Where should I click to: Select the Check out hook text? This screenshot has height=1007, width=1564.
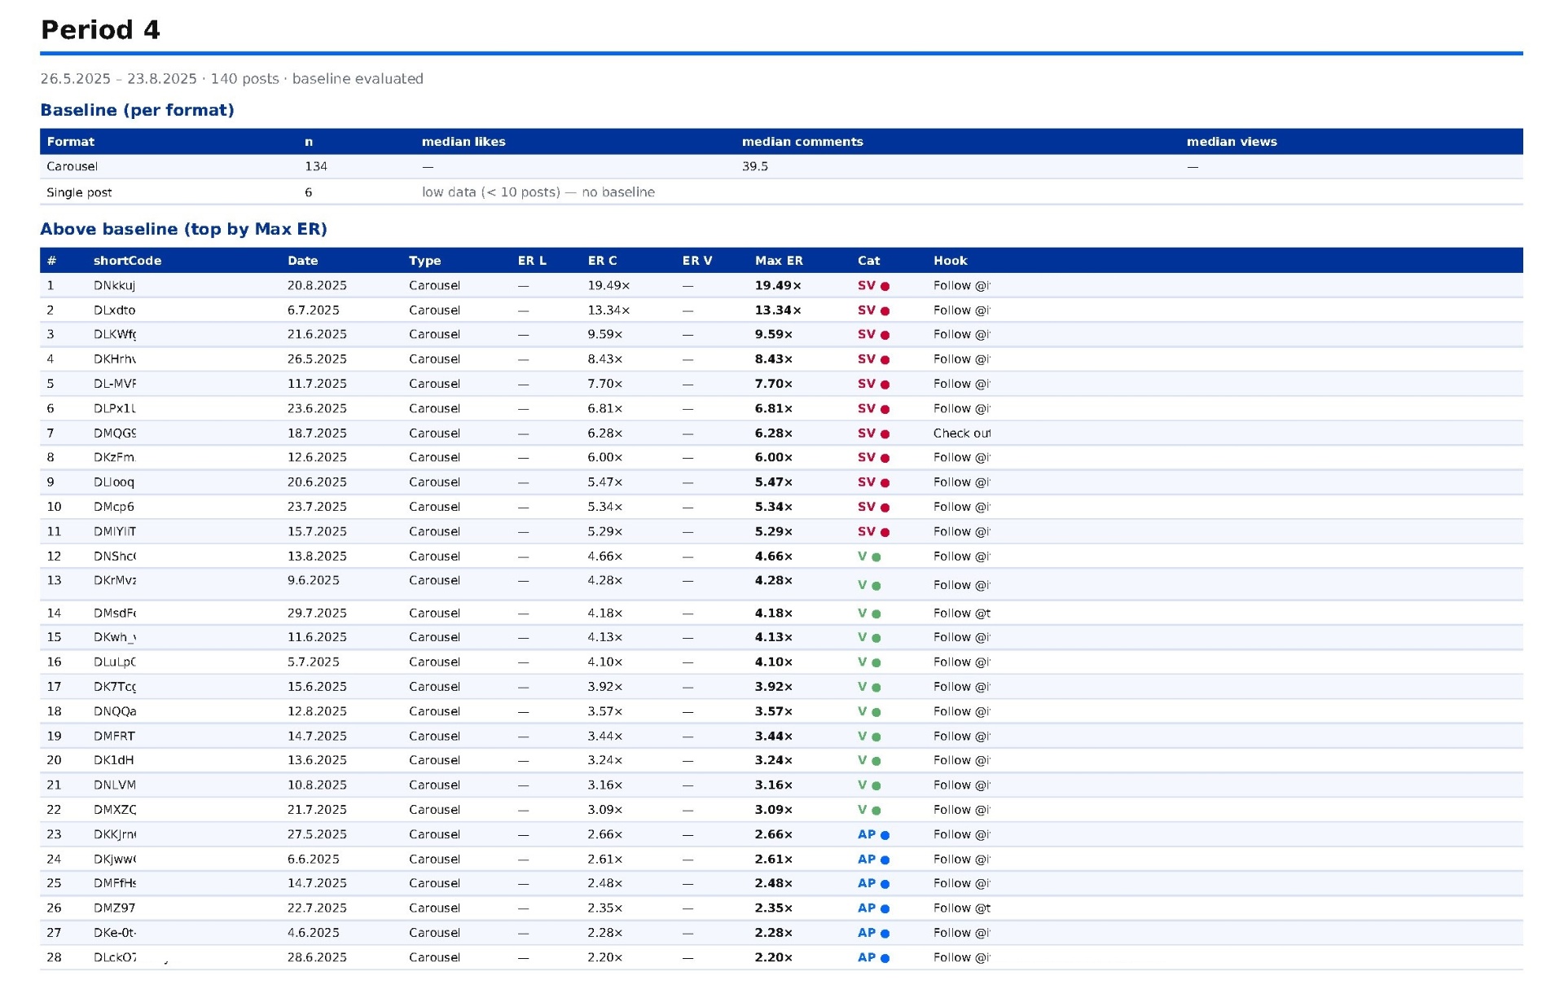pos(961,433)
